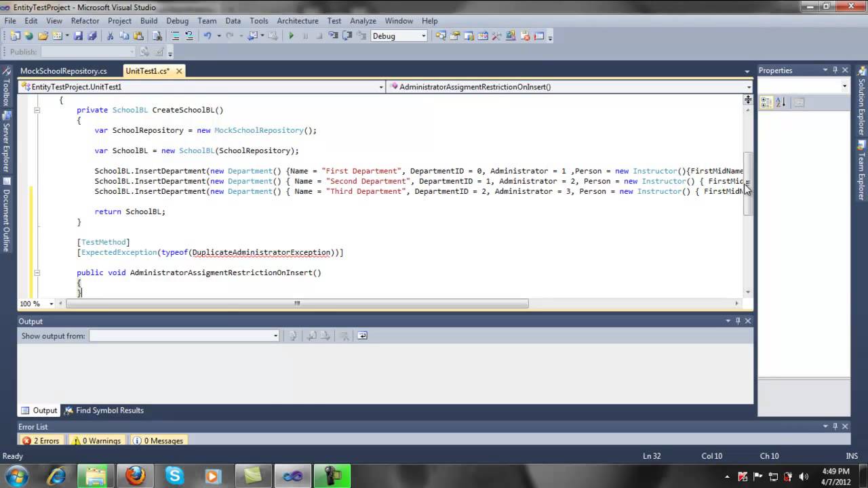
Task: Toggle the 0 Warnings filter
Action: click(x=96, y=441)
